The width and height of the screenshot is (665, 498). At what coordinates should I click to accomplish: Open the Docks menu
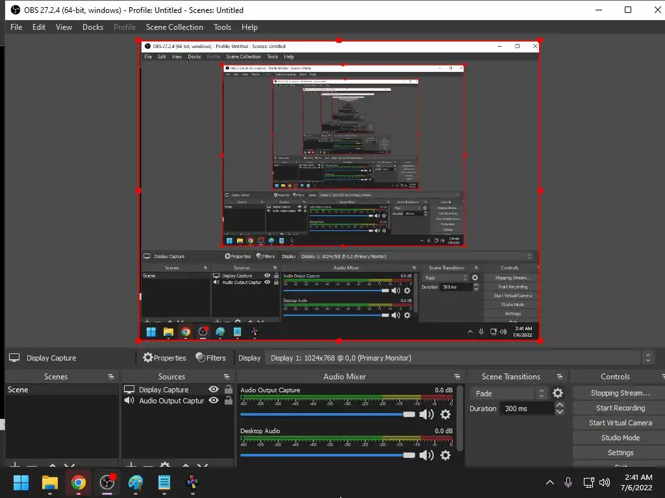pyautogui.click(x=92, y=27)
